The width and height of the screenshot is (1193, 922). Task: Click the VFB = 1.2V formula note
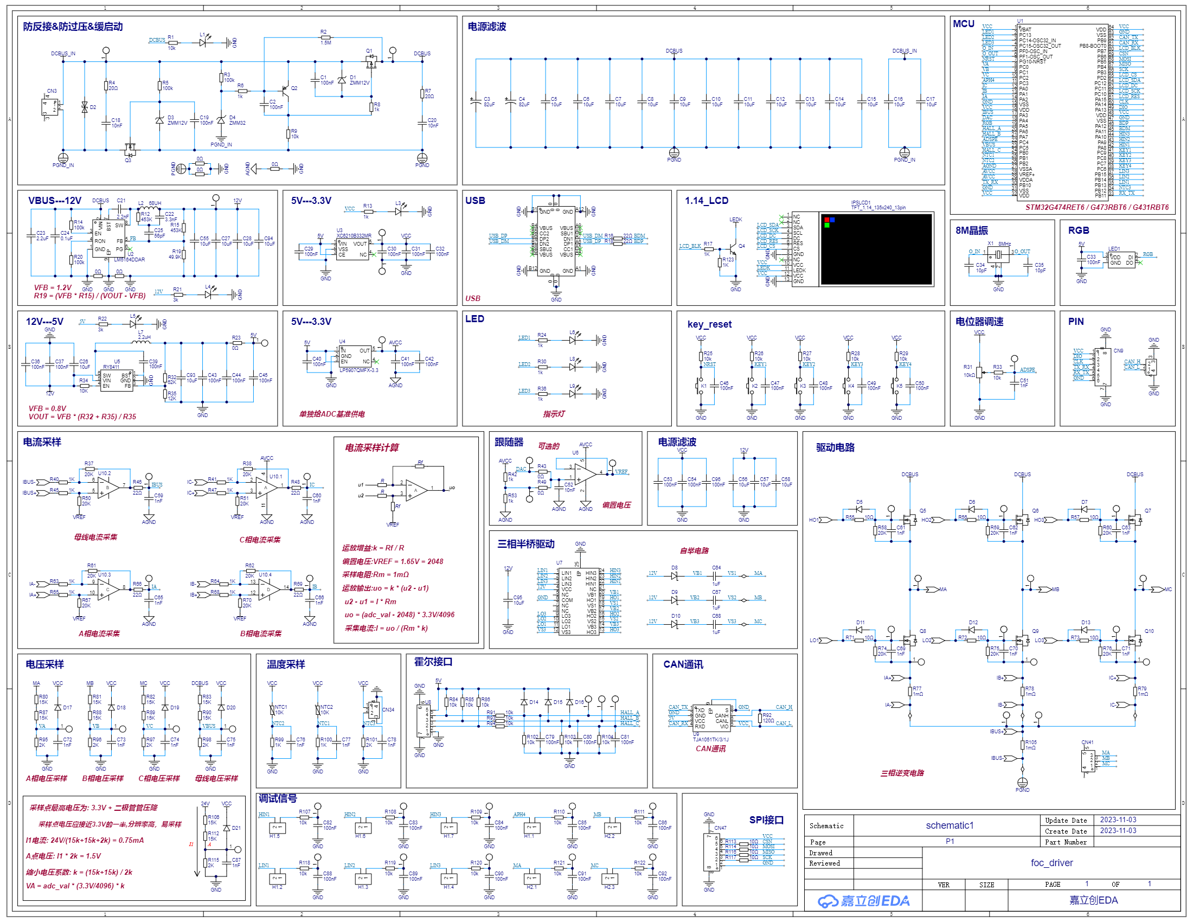tap(53, 288)
